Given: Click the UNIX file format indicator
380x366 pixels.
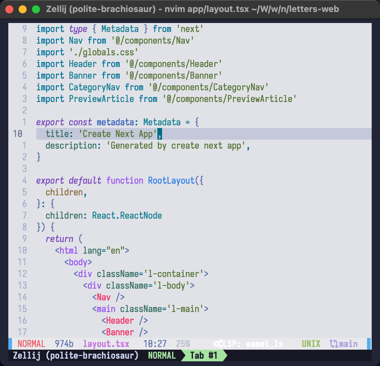Looking at the screenshot, I should [x=311, y=344].
